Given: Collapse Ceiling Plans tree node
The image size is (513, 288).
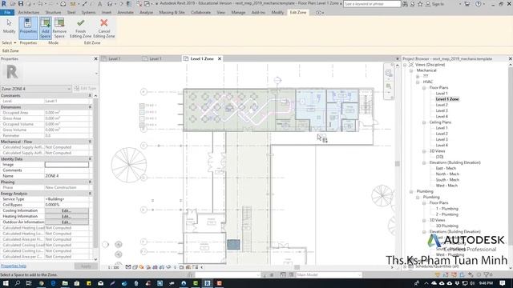Looking at the screenshot, I should [x=424, y=122].
